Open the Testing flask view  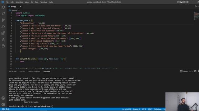pos(3,39)
